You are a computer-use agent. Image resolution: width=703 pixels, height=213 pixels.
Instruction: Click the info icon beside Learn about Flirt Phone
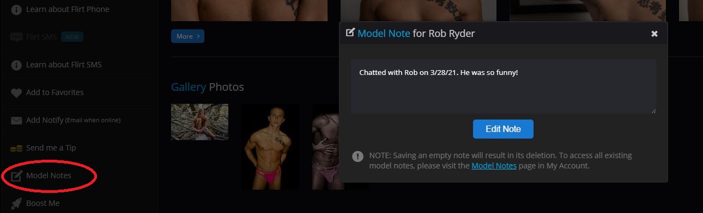tap(16, 9)
